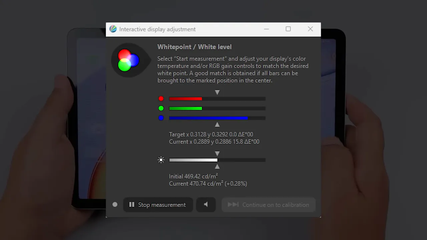The height and width of the screenshot is (240, 427).
Task: Click the red channel dot indicator
Action: coord(161,99)
